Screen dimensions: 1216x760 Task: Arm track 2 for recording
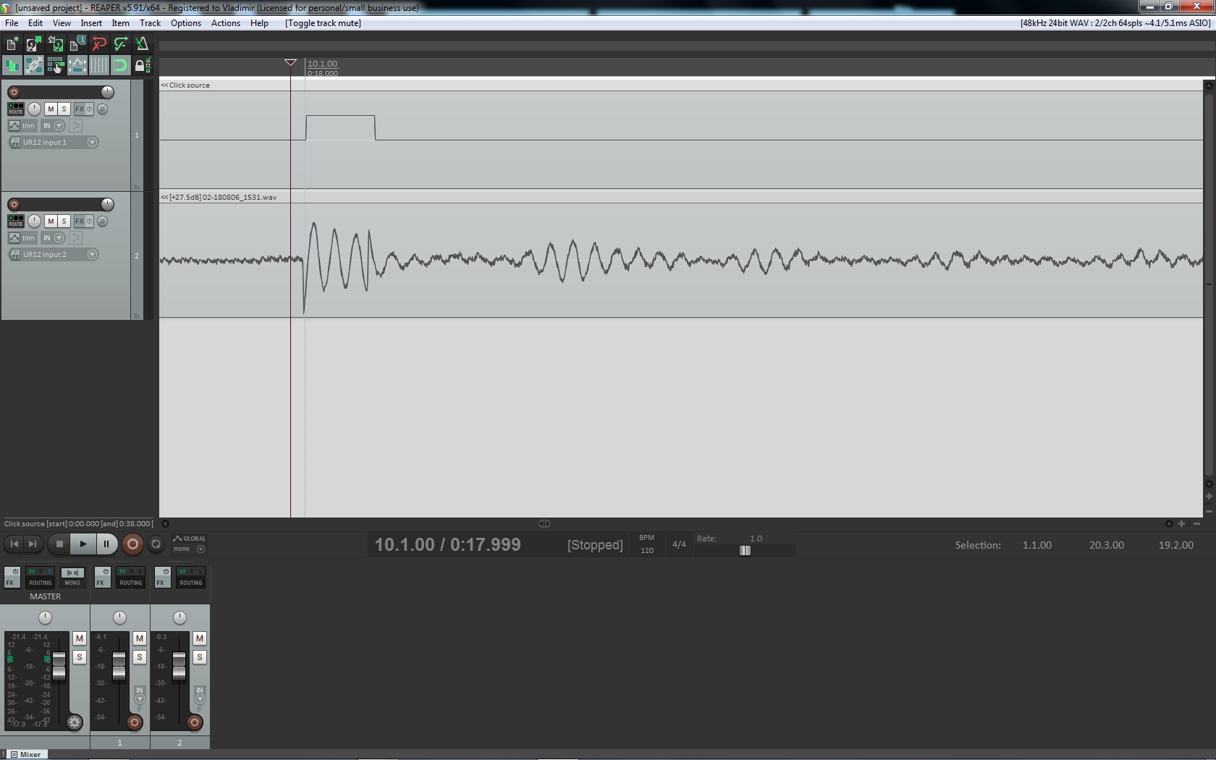click(14, 205)
